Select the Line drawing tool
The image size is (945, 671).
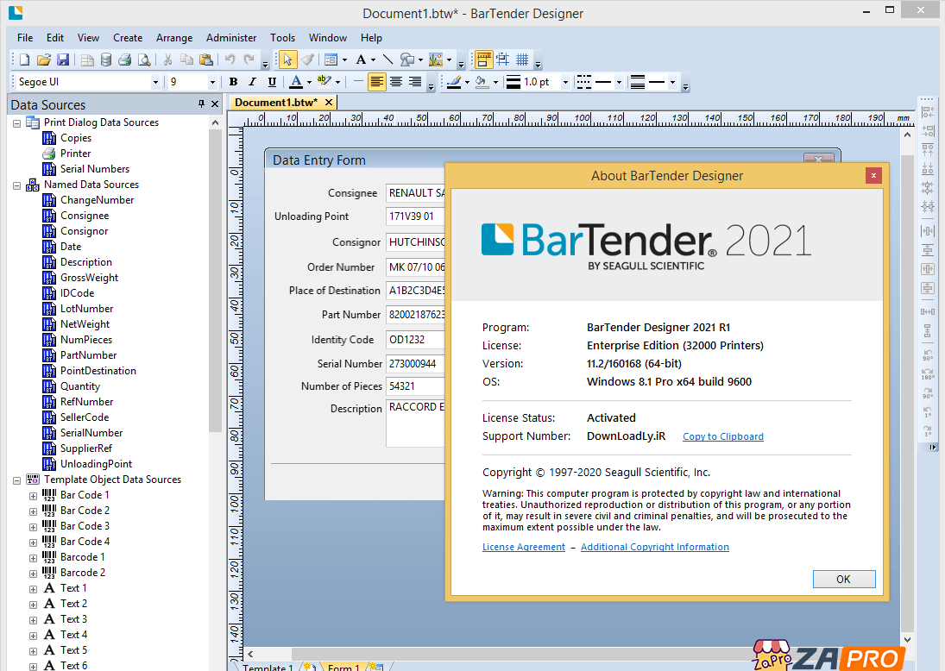click(387, 60)
